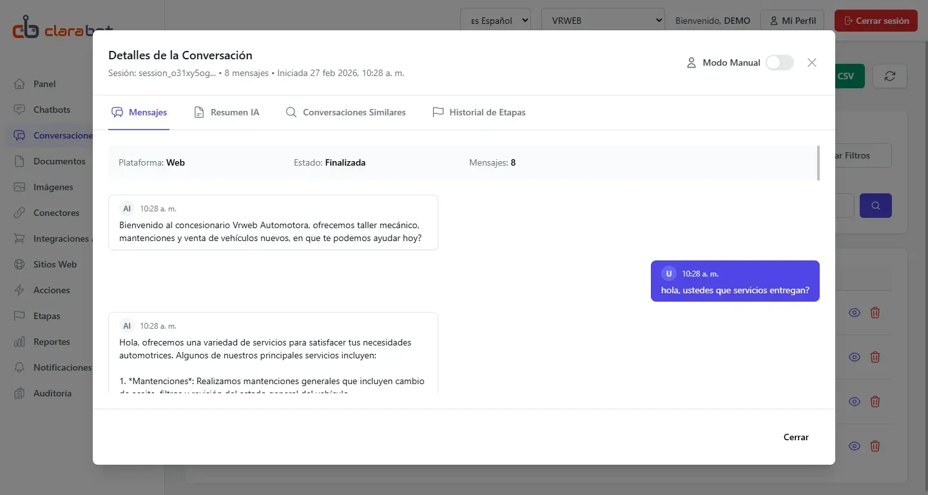This screenshot has width=928, height=495.
Task: Click the Resumen IA document icon
Action: point(199,112)
